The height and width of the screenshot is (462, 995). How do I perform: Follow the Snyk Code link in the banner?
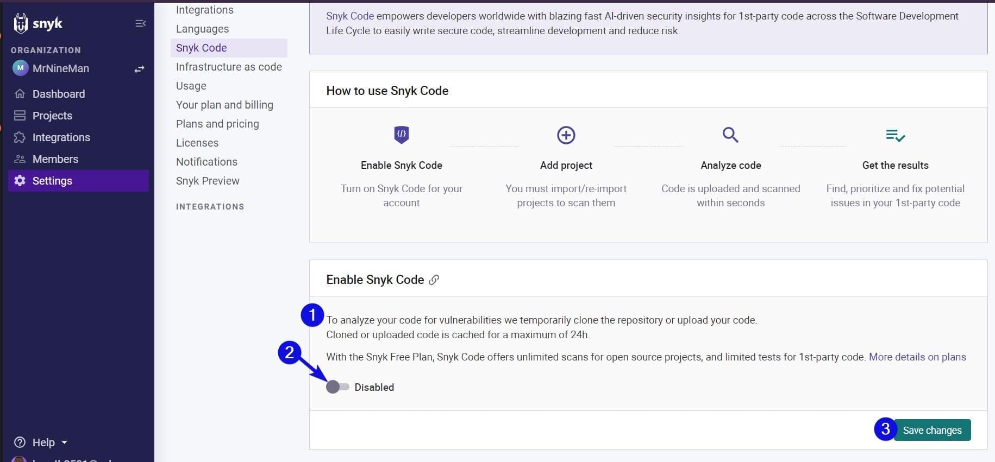click(x=350, y=16)
